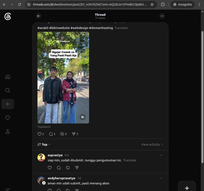Click the browser forward button
This screenshot has width=204, height=191.
pyautogui.click(x=12, y=4)
